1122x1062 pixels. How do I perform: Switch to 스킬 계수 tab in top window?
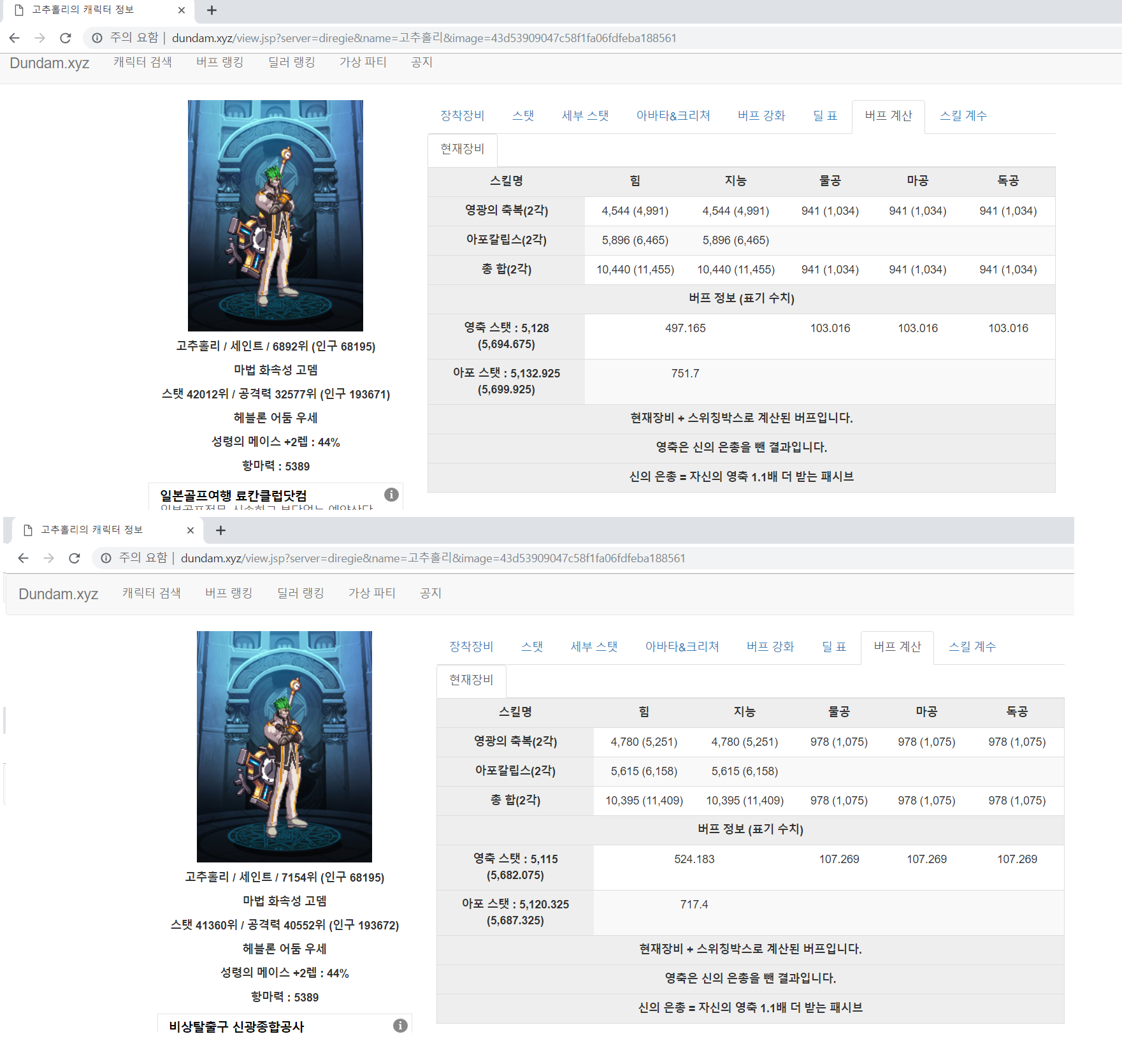click(963, 115)
